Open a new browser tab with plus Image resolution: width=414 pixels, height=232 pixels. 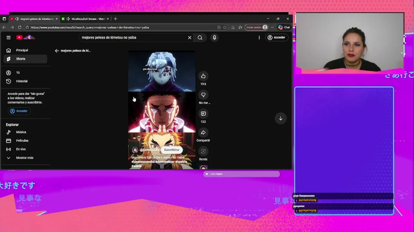pyautogui.click(x=115, y=19)
